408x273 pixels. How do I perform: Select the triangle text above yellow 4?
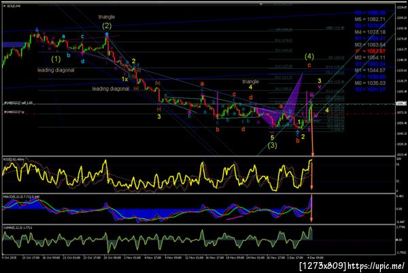[x=250, y=82]
